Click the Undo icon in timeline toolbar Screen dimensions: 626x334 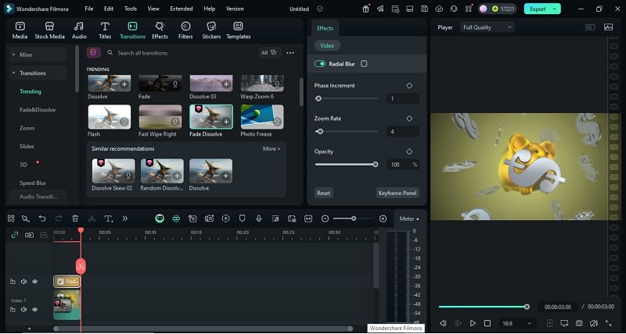pyautogui.click(x=42, y=219)
